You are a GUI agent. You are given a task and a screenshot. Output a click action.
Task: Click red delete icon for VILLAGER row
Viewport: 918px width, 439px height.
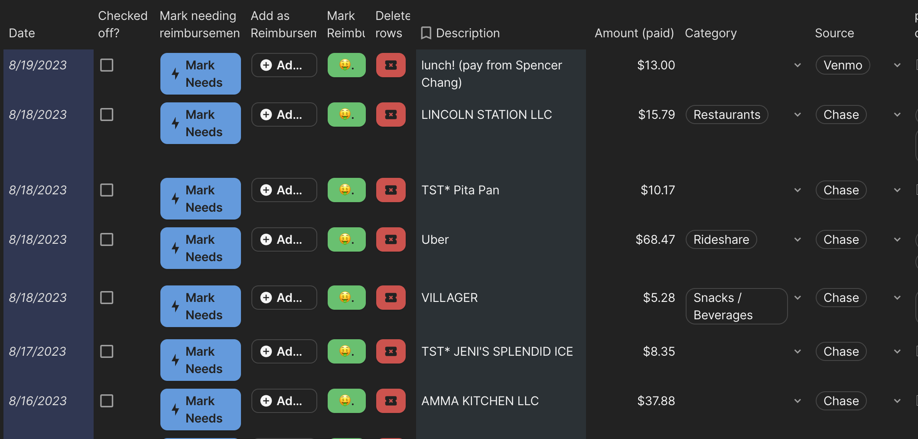tap(391, 298)
